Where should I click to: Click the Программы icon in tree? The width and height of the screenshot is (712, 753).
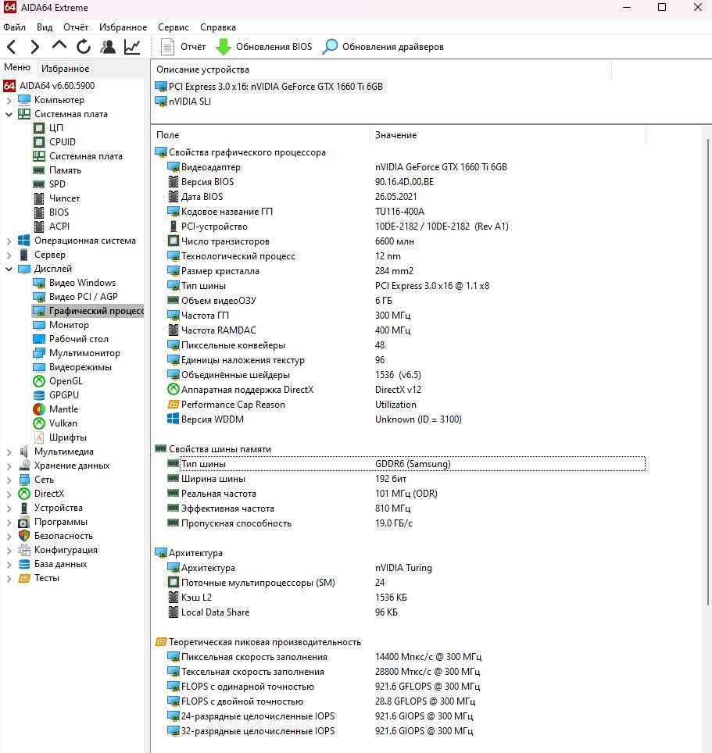click(x=24, y=522)
